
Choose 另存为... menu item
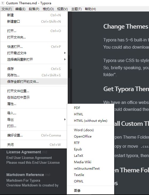[x=34, y=75]
